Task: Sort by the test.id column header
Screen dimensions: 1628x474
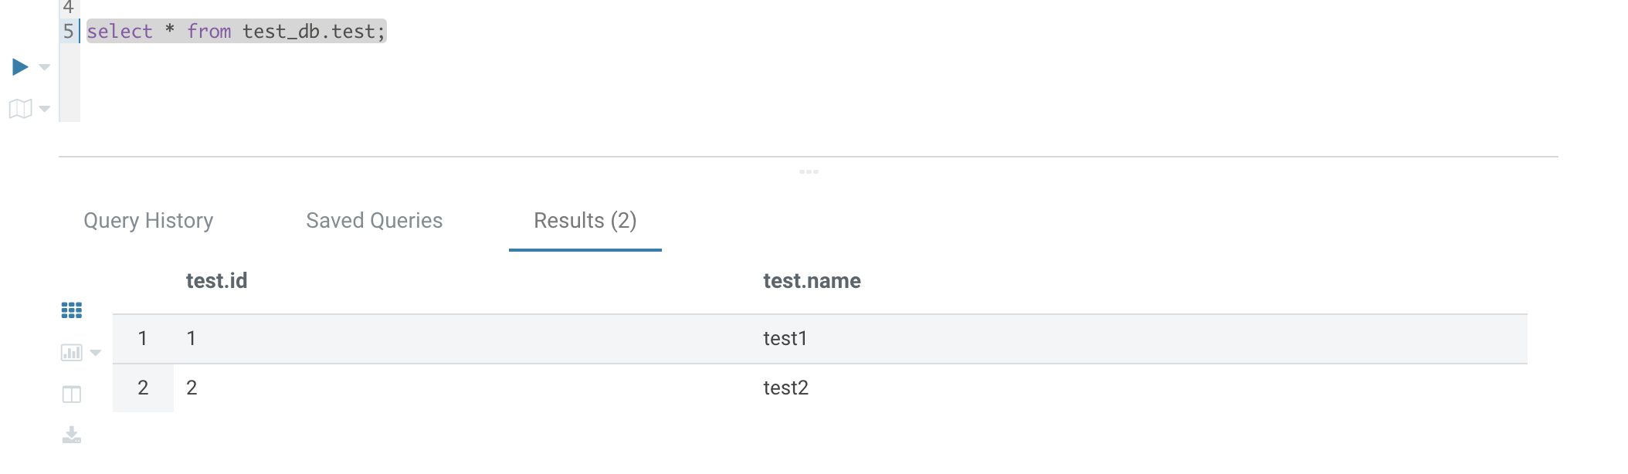Action: [x=217, y=281]
